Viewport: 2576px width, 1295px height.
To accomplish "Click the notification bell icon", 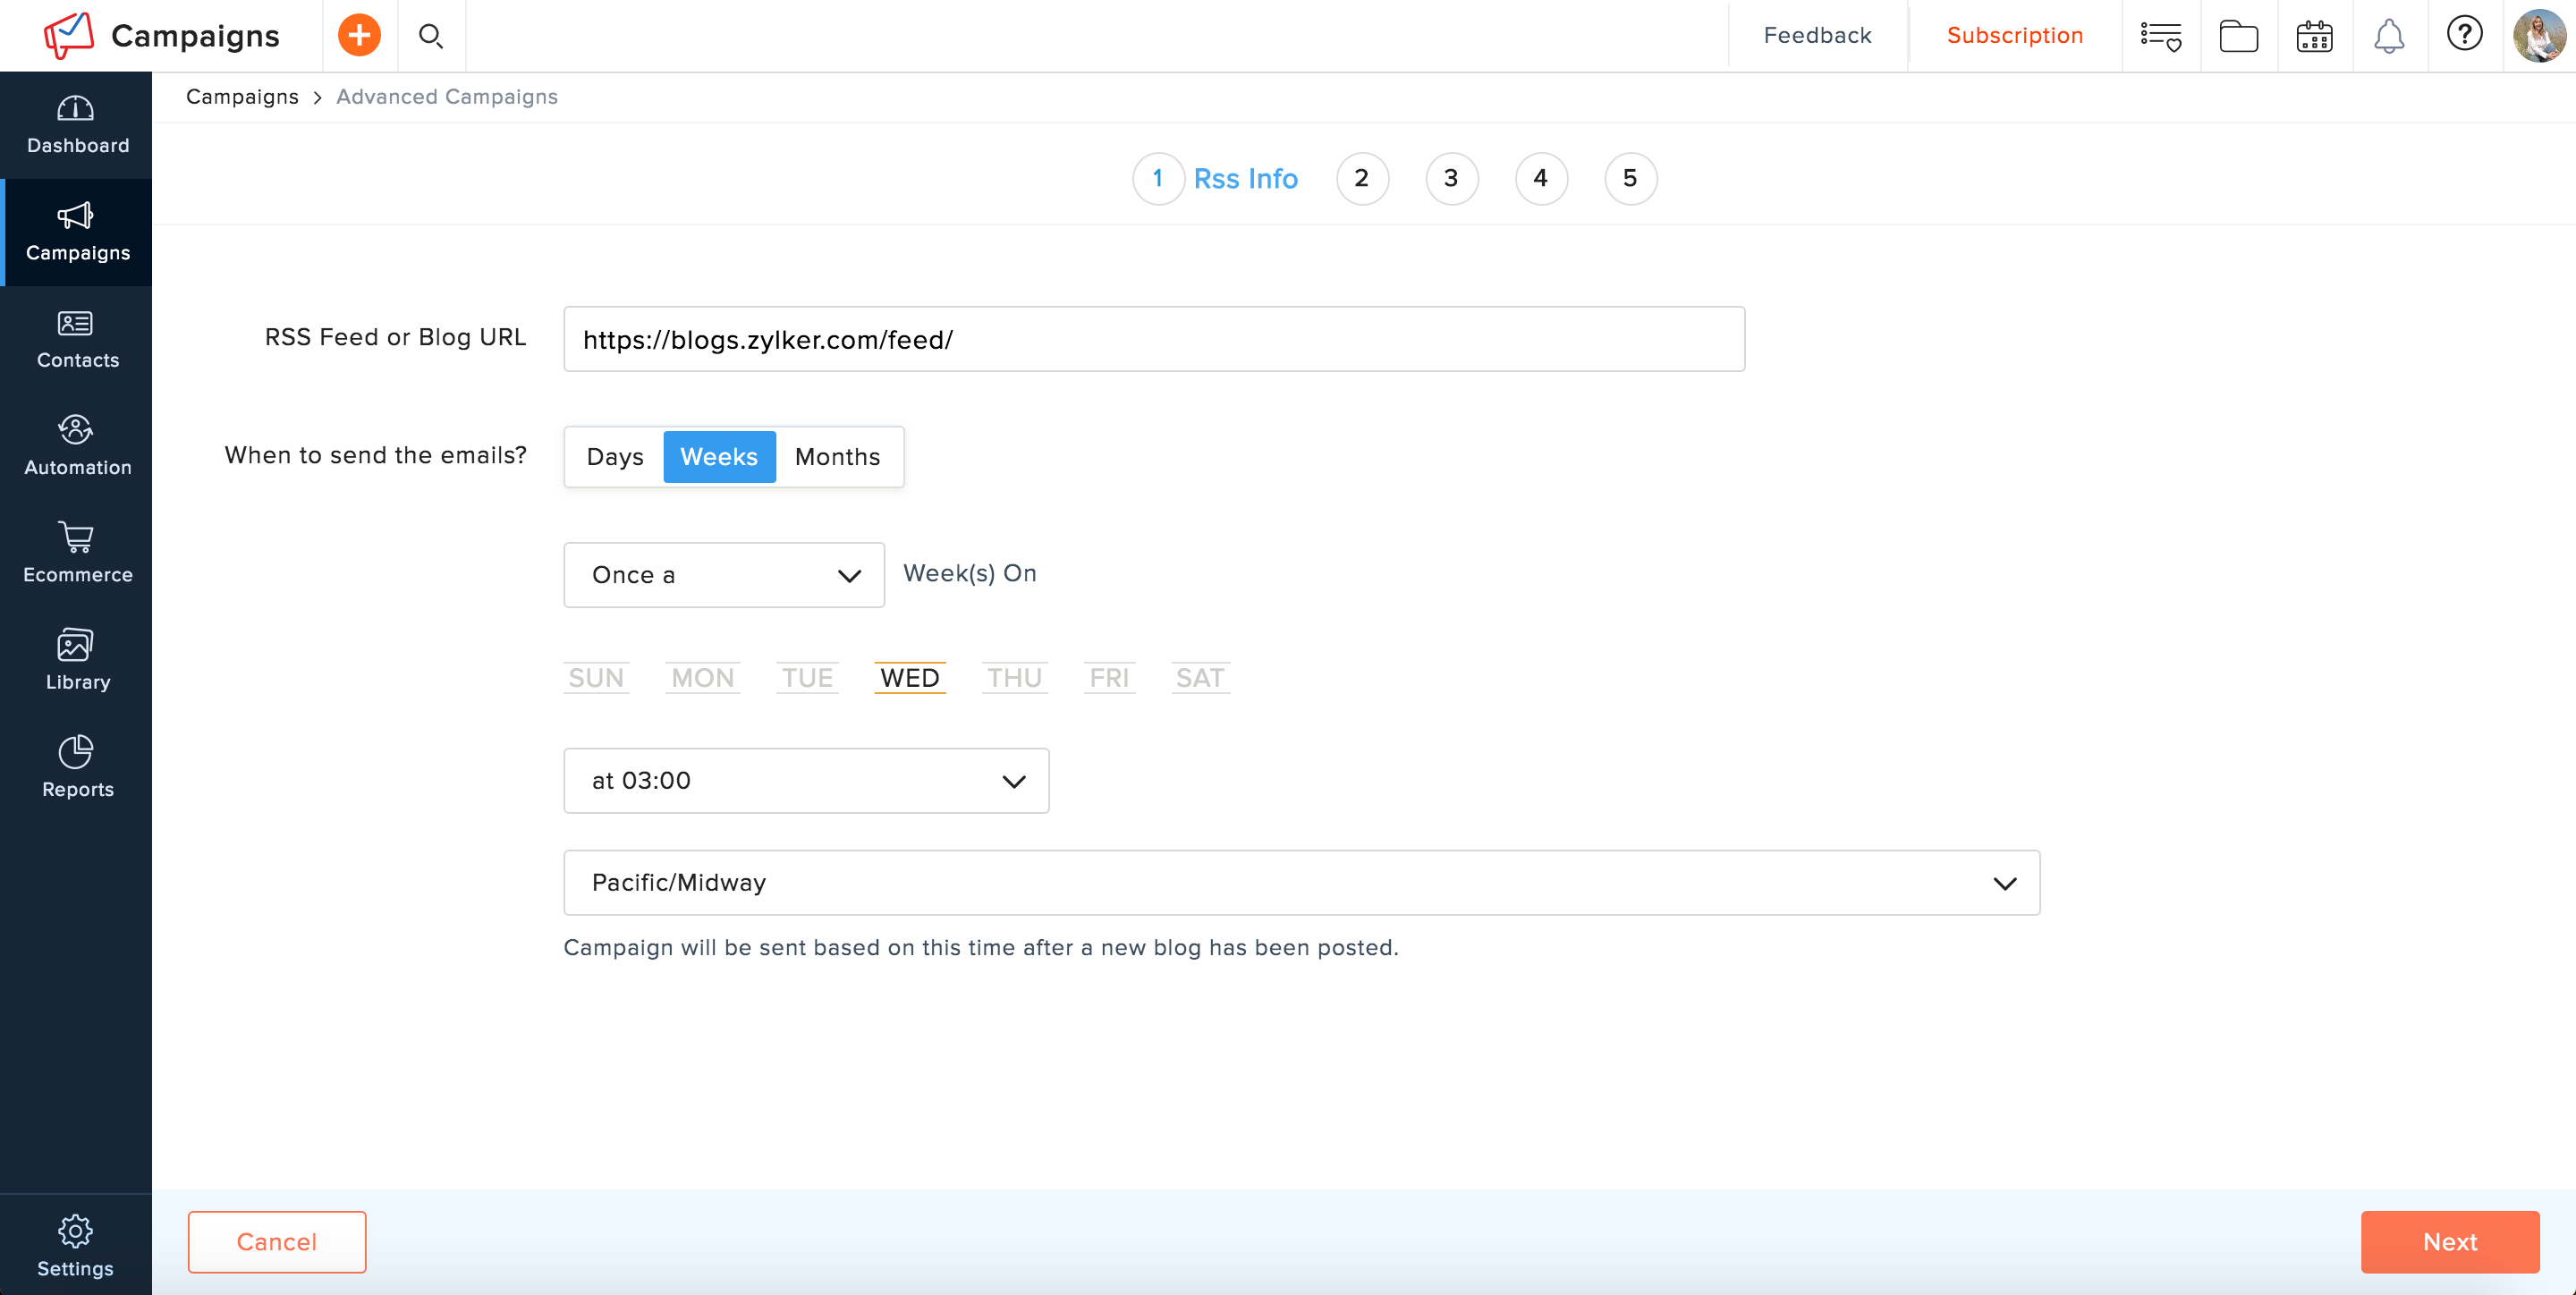I will 2389,36.
